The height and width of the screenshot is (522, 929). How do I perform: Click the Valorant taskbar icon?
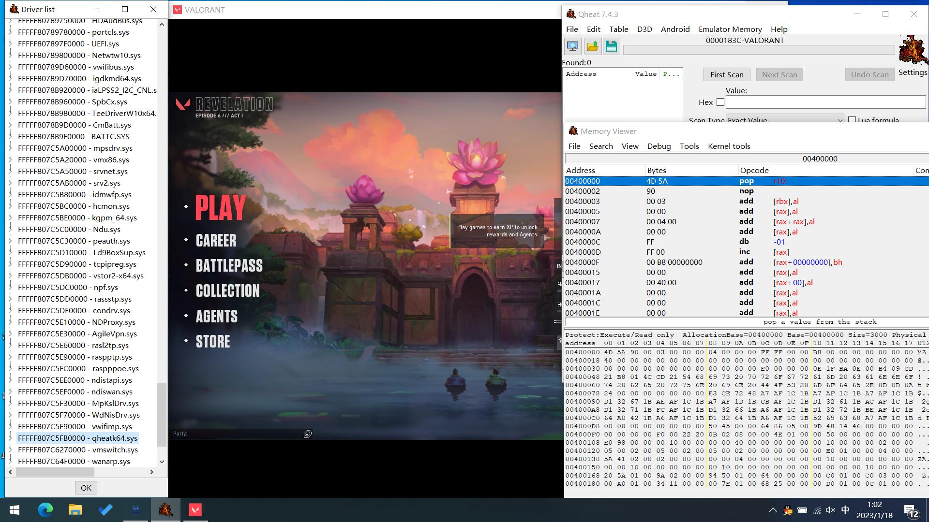pos(195,509)
